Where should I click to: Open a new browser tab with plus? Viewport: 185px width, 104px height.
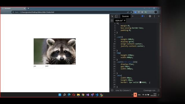28,8
